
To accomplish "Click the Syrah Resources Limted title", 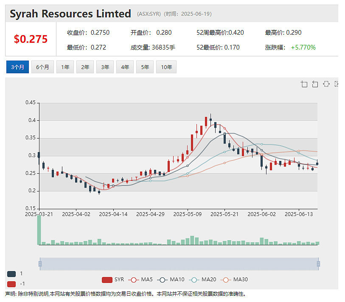I will pyautogui.click(x=70, y=14).
